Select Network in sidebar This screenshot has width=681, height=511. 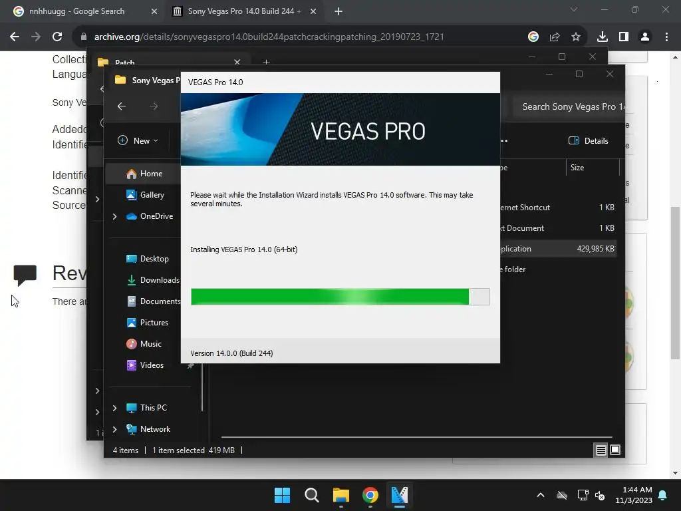click(148, 429)
